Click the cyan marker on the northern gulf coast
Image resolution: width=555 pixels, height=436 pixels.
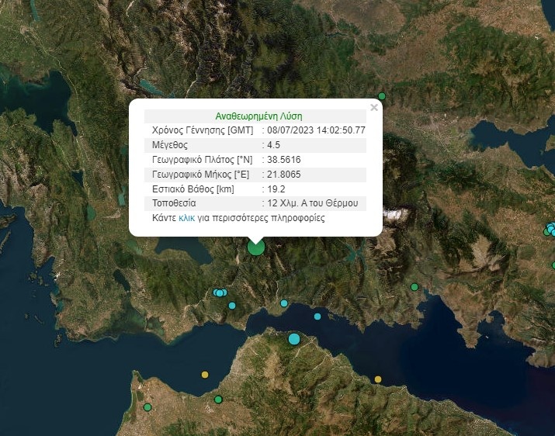click(284, 303)
